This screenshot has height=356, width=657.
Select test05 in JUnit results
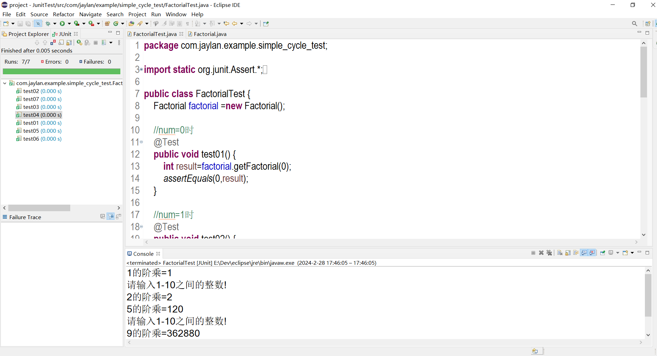(x=39, y=131)
